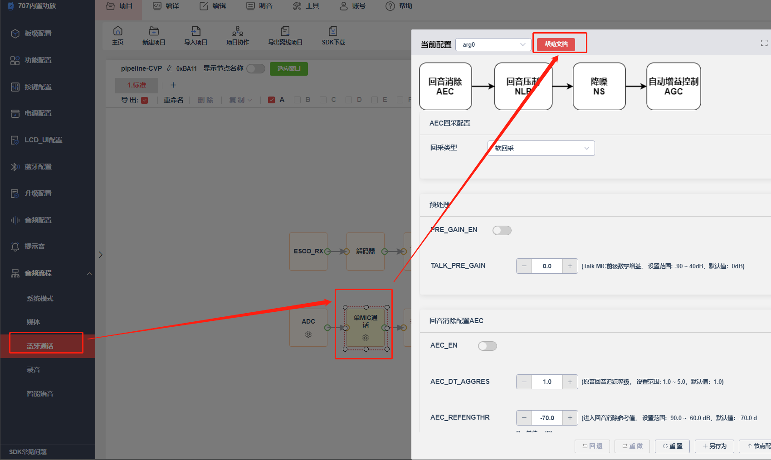Open the 项目 menu
This screenshot has height=460, width=771.
119,6
